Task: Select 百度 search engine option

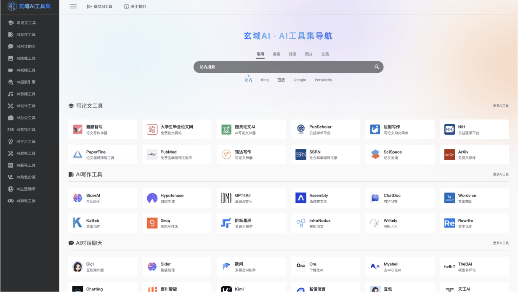Action: (x=281, y=80)
